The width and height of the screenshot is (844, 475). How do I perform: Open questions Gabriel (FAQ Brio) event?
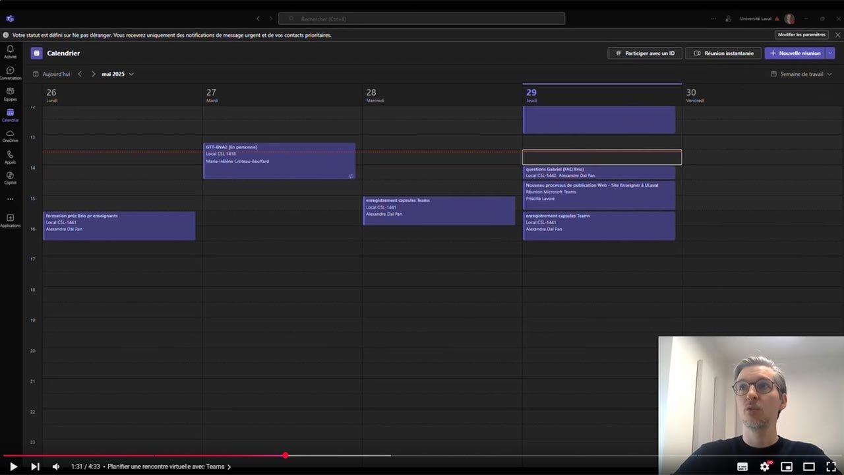[599, 172]
